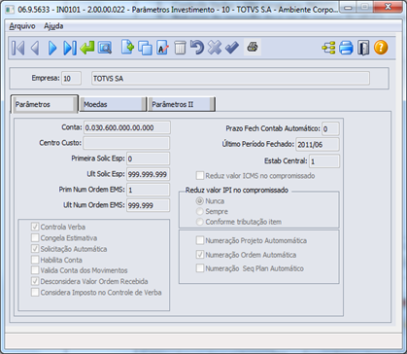This screenshot has height=354, width=407.
Task: Toggle the Controla Verba checkbox
Action: pyautogui.click(x=35, y=227)
